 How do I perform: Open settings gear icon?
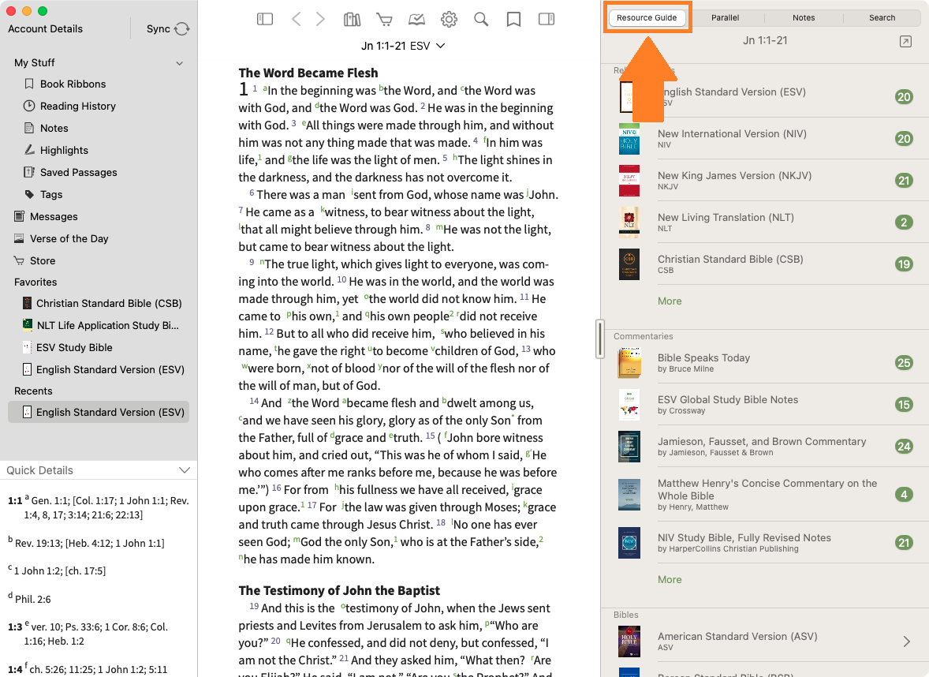pos(449,19)
